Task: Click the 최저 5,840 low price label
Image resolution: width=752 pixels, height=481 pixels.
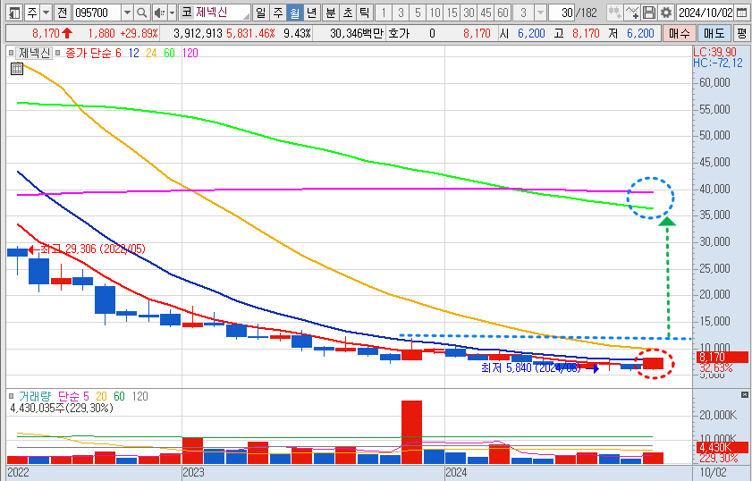Action: pos(531,367)
